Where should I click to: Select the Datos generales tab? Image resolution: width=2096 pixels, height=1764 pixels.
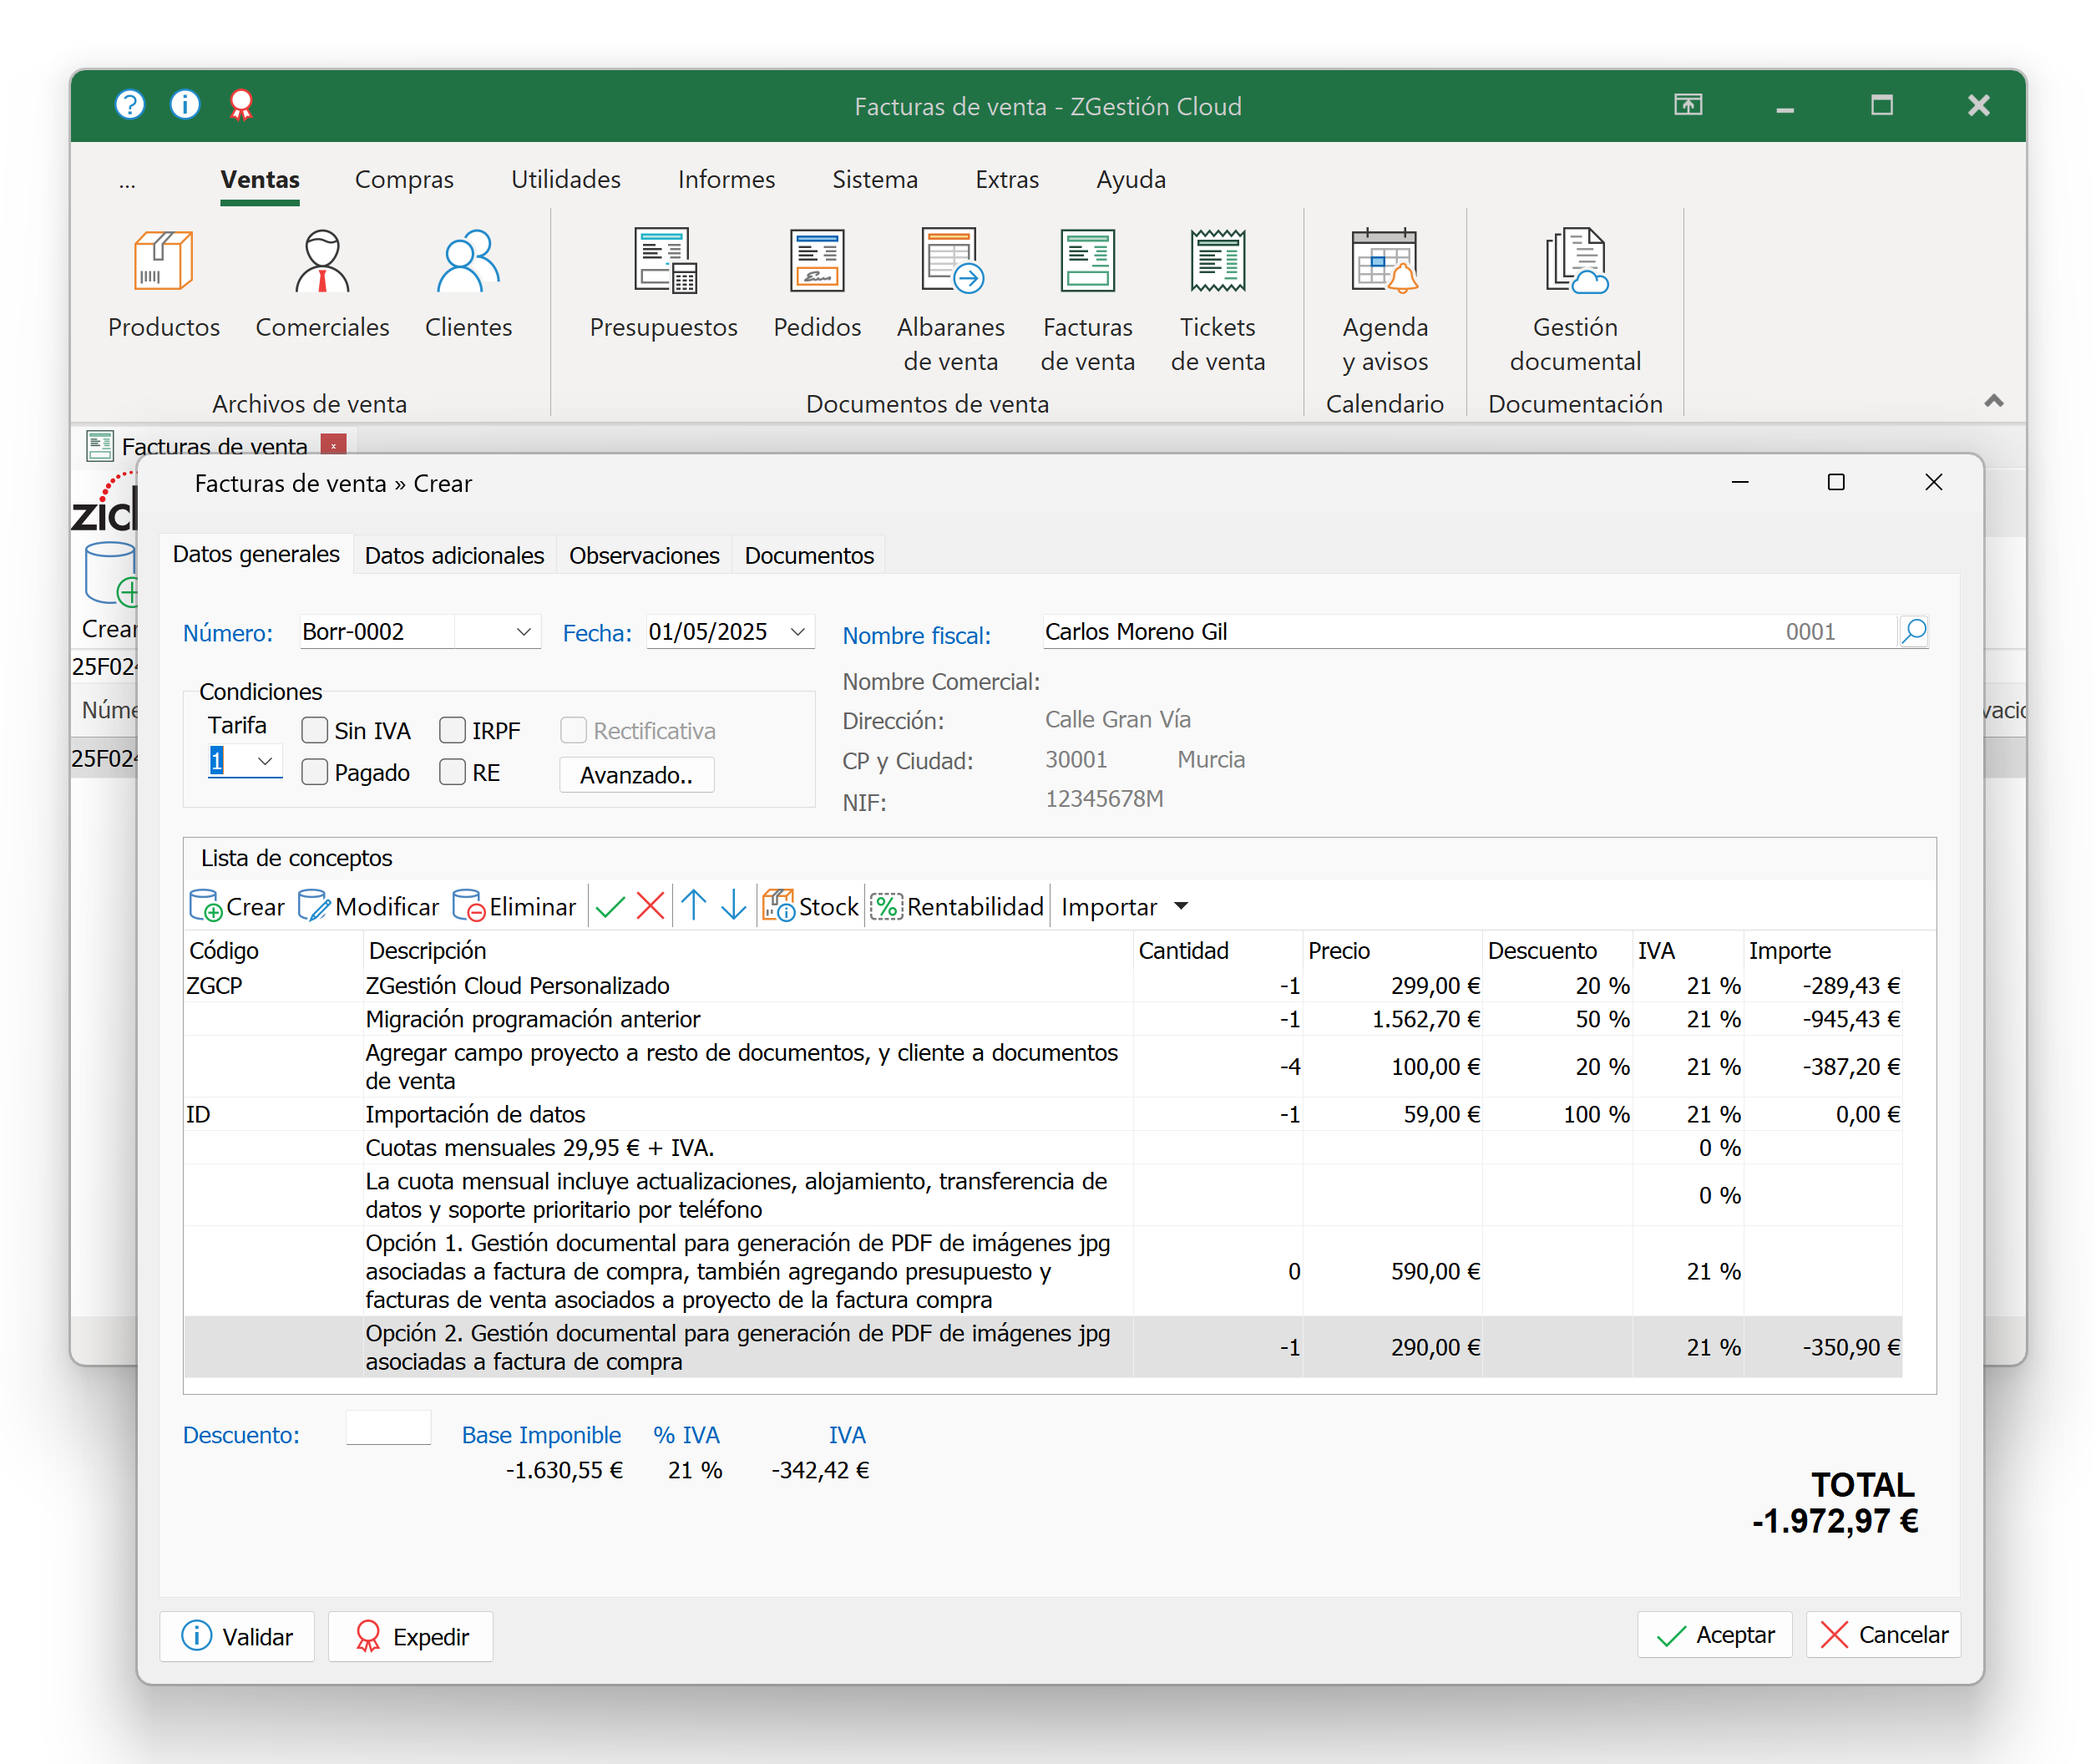pyautogui.click(x=256, y=554)
